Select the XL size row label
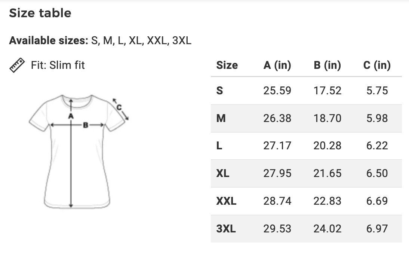The width and height of the screenshot is (409, 253). [x=223, y=173]
